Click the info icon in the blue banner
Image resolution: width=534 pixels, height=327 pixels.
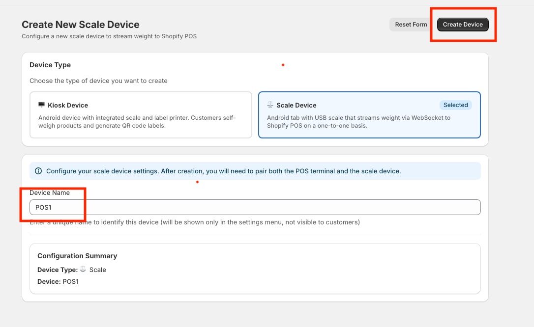pyautogui.click(x=38, y=171)
